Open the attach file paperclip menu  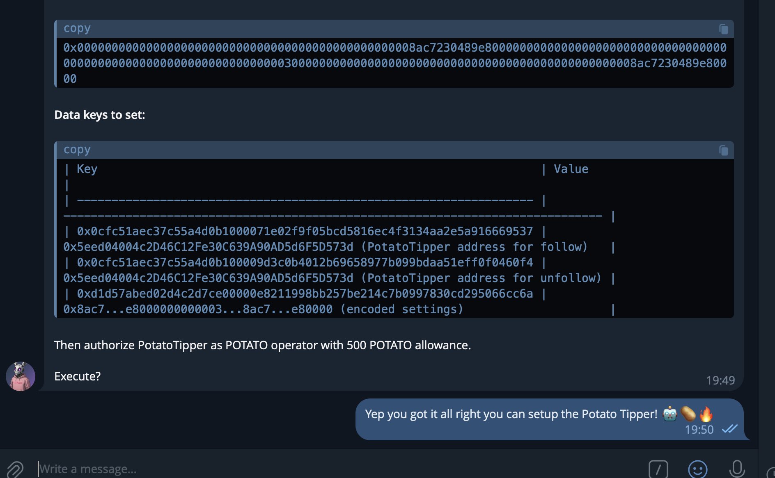[15, 469]
